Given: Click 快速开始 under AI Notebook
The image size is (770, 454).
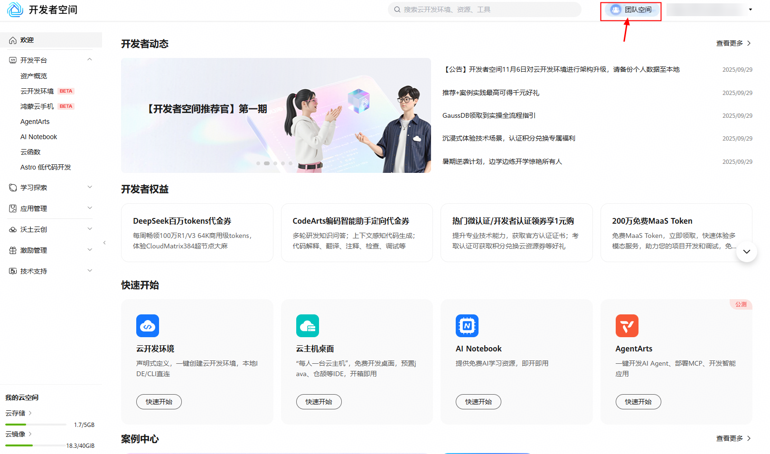Looking at the screenshot, I should (479, 402).
